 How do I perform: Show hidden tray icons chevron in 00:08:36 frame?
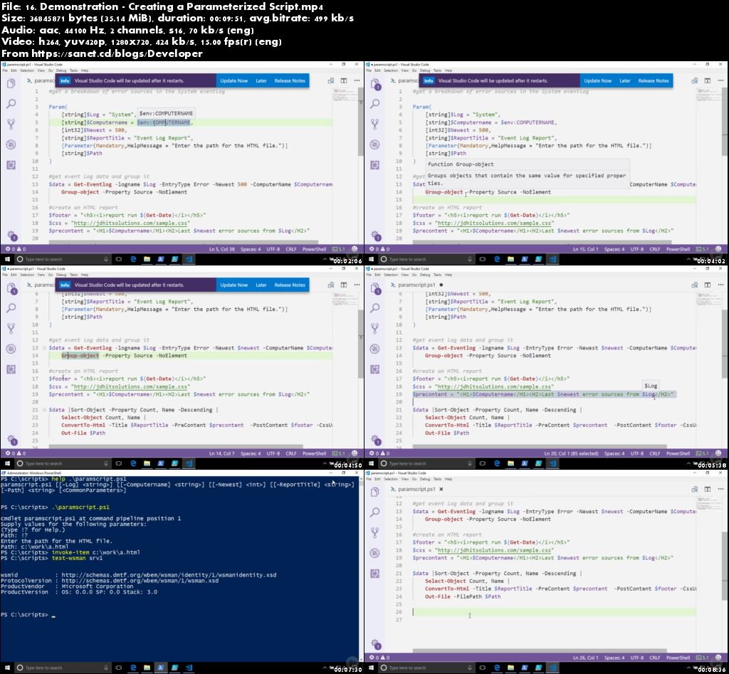click(688, 668)
